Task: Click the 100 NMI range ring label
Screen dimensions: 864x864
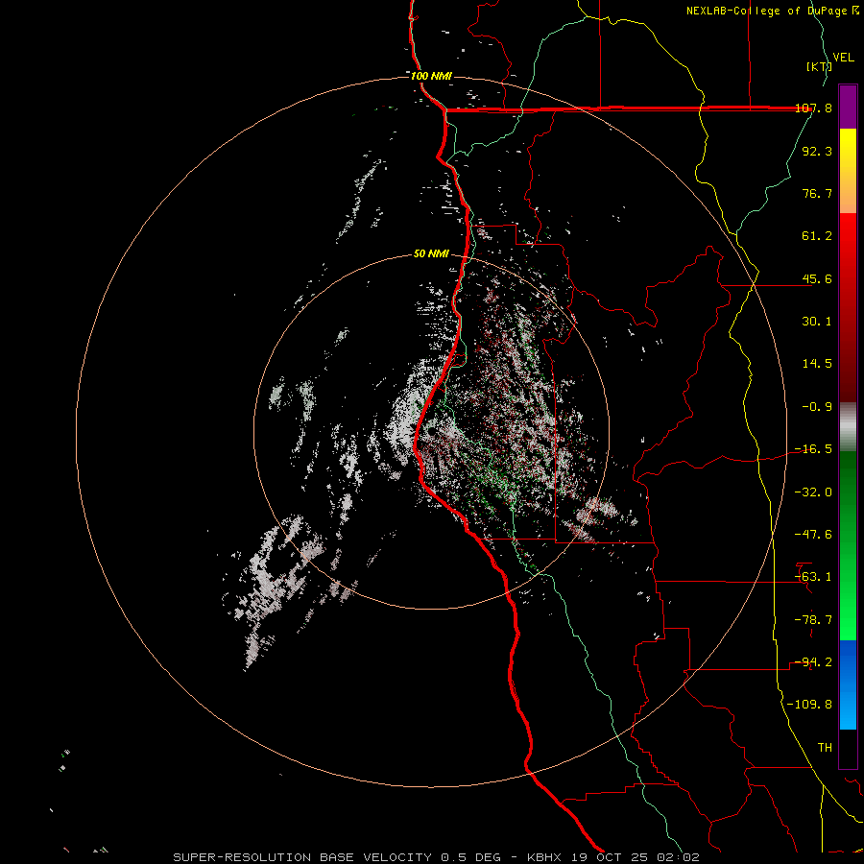Action: (x=431, y=76)
